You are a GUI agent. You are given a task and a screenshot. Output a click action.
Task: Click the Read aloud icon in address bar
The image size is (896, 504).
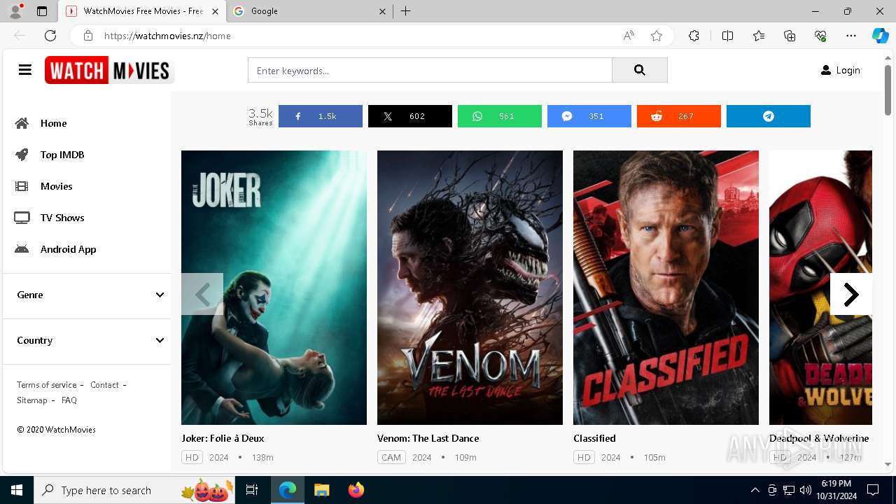(x=629, y=36)
